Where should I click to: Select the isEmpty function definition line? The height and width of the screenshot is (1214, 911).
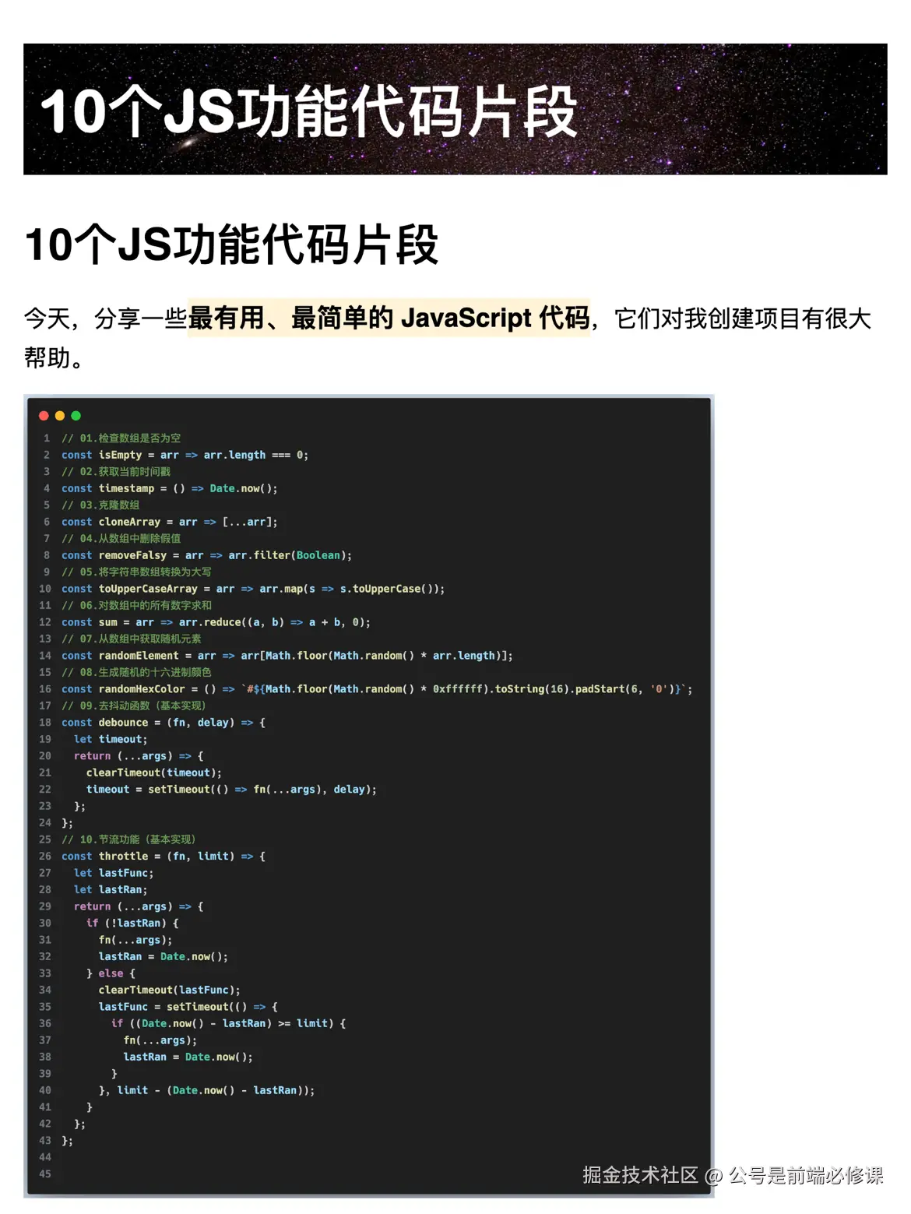(x=184, y=455)
